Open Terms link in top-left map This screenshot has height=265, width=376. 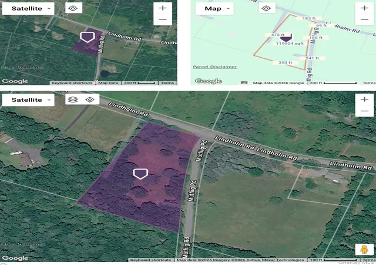[167, 82]
